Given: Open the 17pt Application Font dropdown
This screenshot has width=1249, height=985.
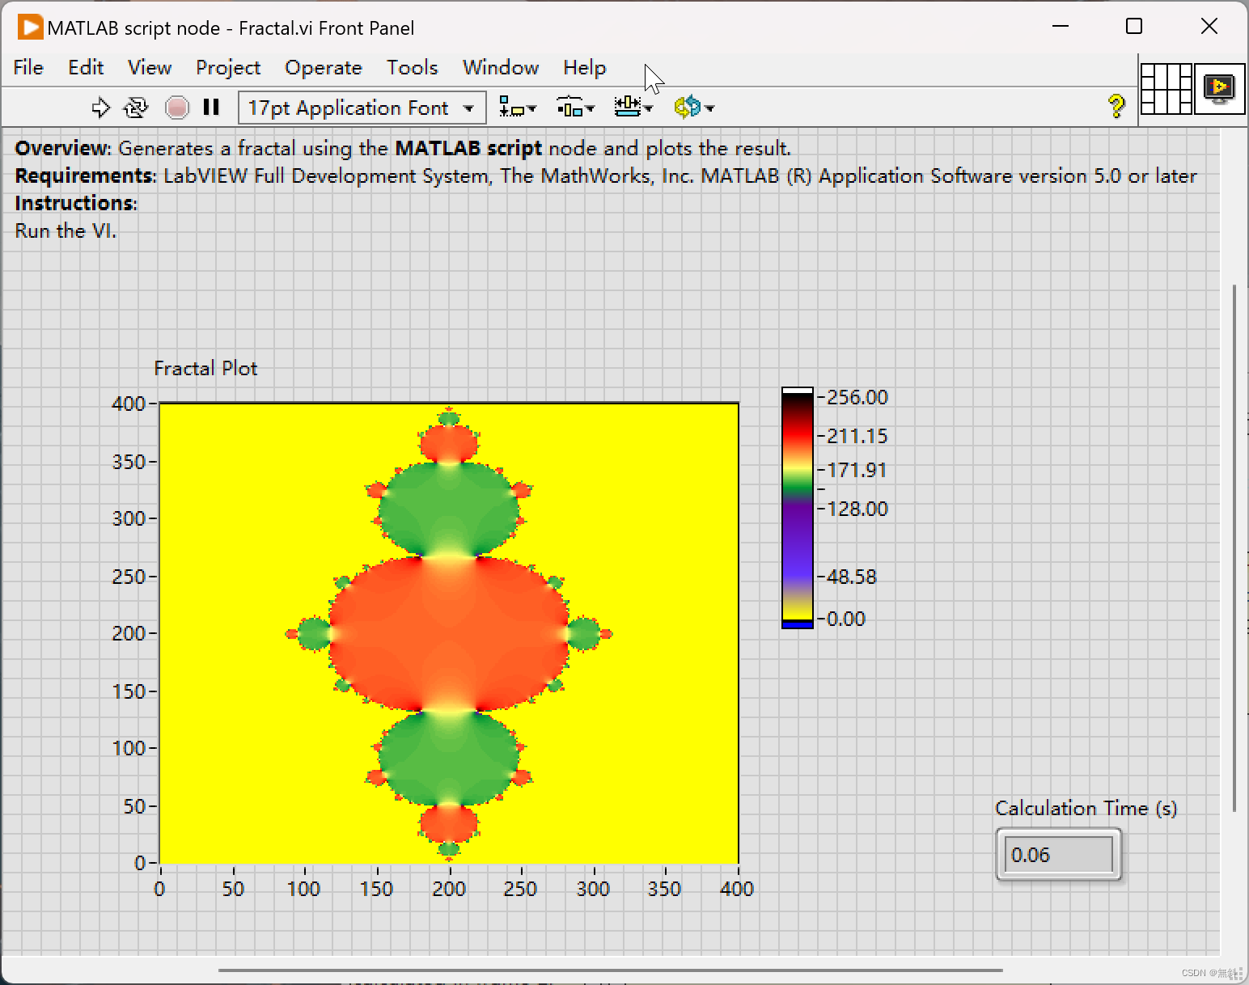Looking at the screenshot, I should point(362,108).
